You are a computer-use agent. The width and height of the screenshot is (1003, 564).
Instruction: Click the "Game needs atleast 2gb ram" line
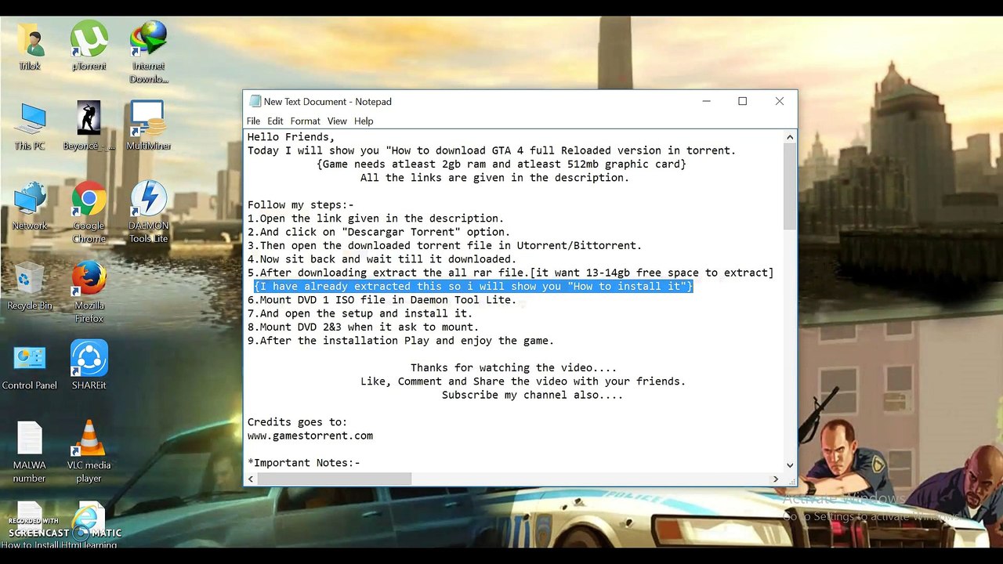[x=501, y=164]
